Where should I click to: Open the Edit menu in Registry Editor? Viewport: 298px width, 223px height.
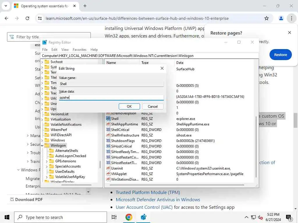54,50
